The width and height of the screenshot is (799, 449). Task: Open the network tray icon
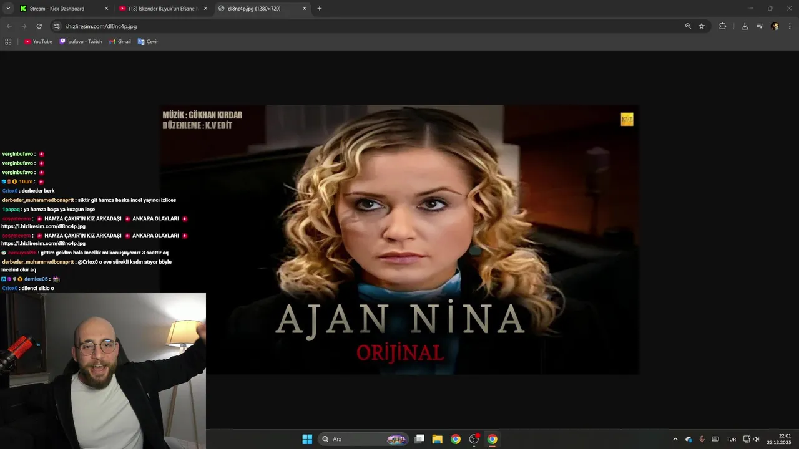pos(747,439)
